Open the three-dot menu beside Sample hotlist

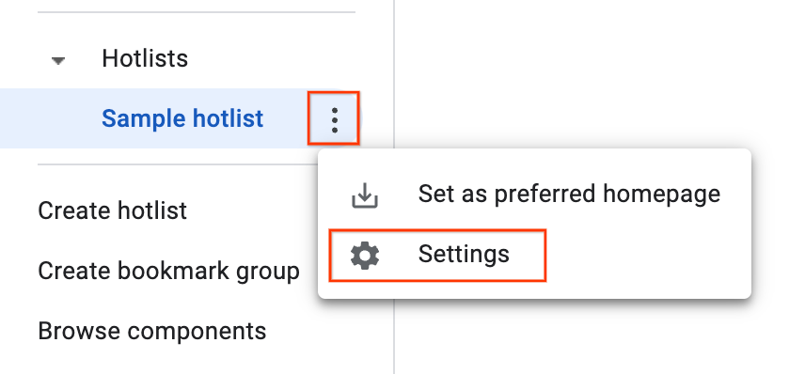pos(334,119)
